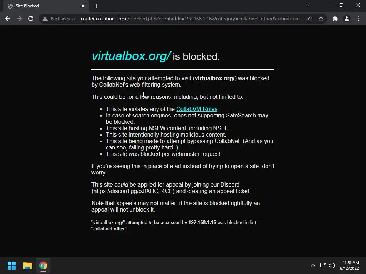Viewport: 366px width, 274px height.
Task: Go back using the browser back arrow
Action: (8, 19)
